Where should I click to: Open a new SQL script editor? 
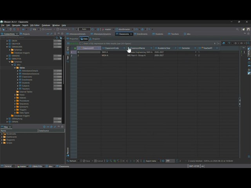point(33,29)
